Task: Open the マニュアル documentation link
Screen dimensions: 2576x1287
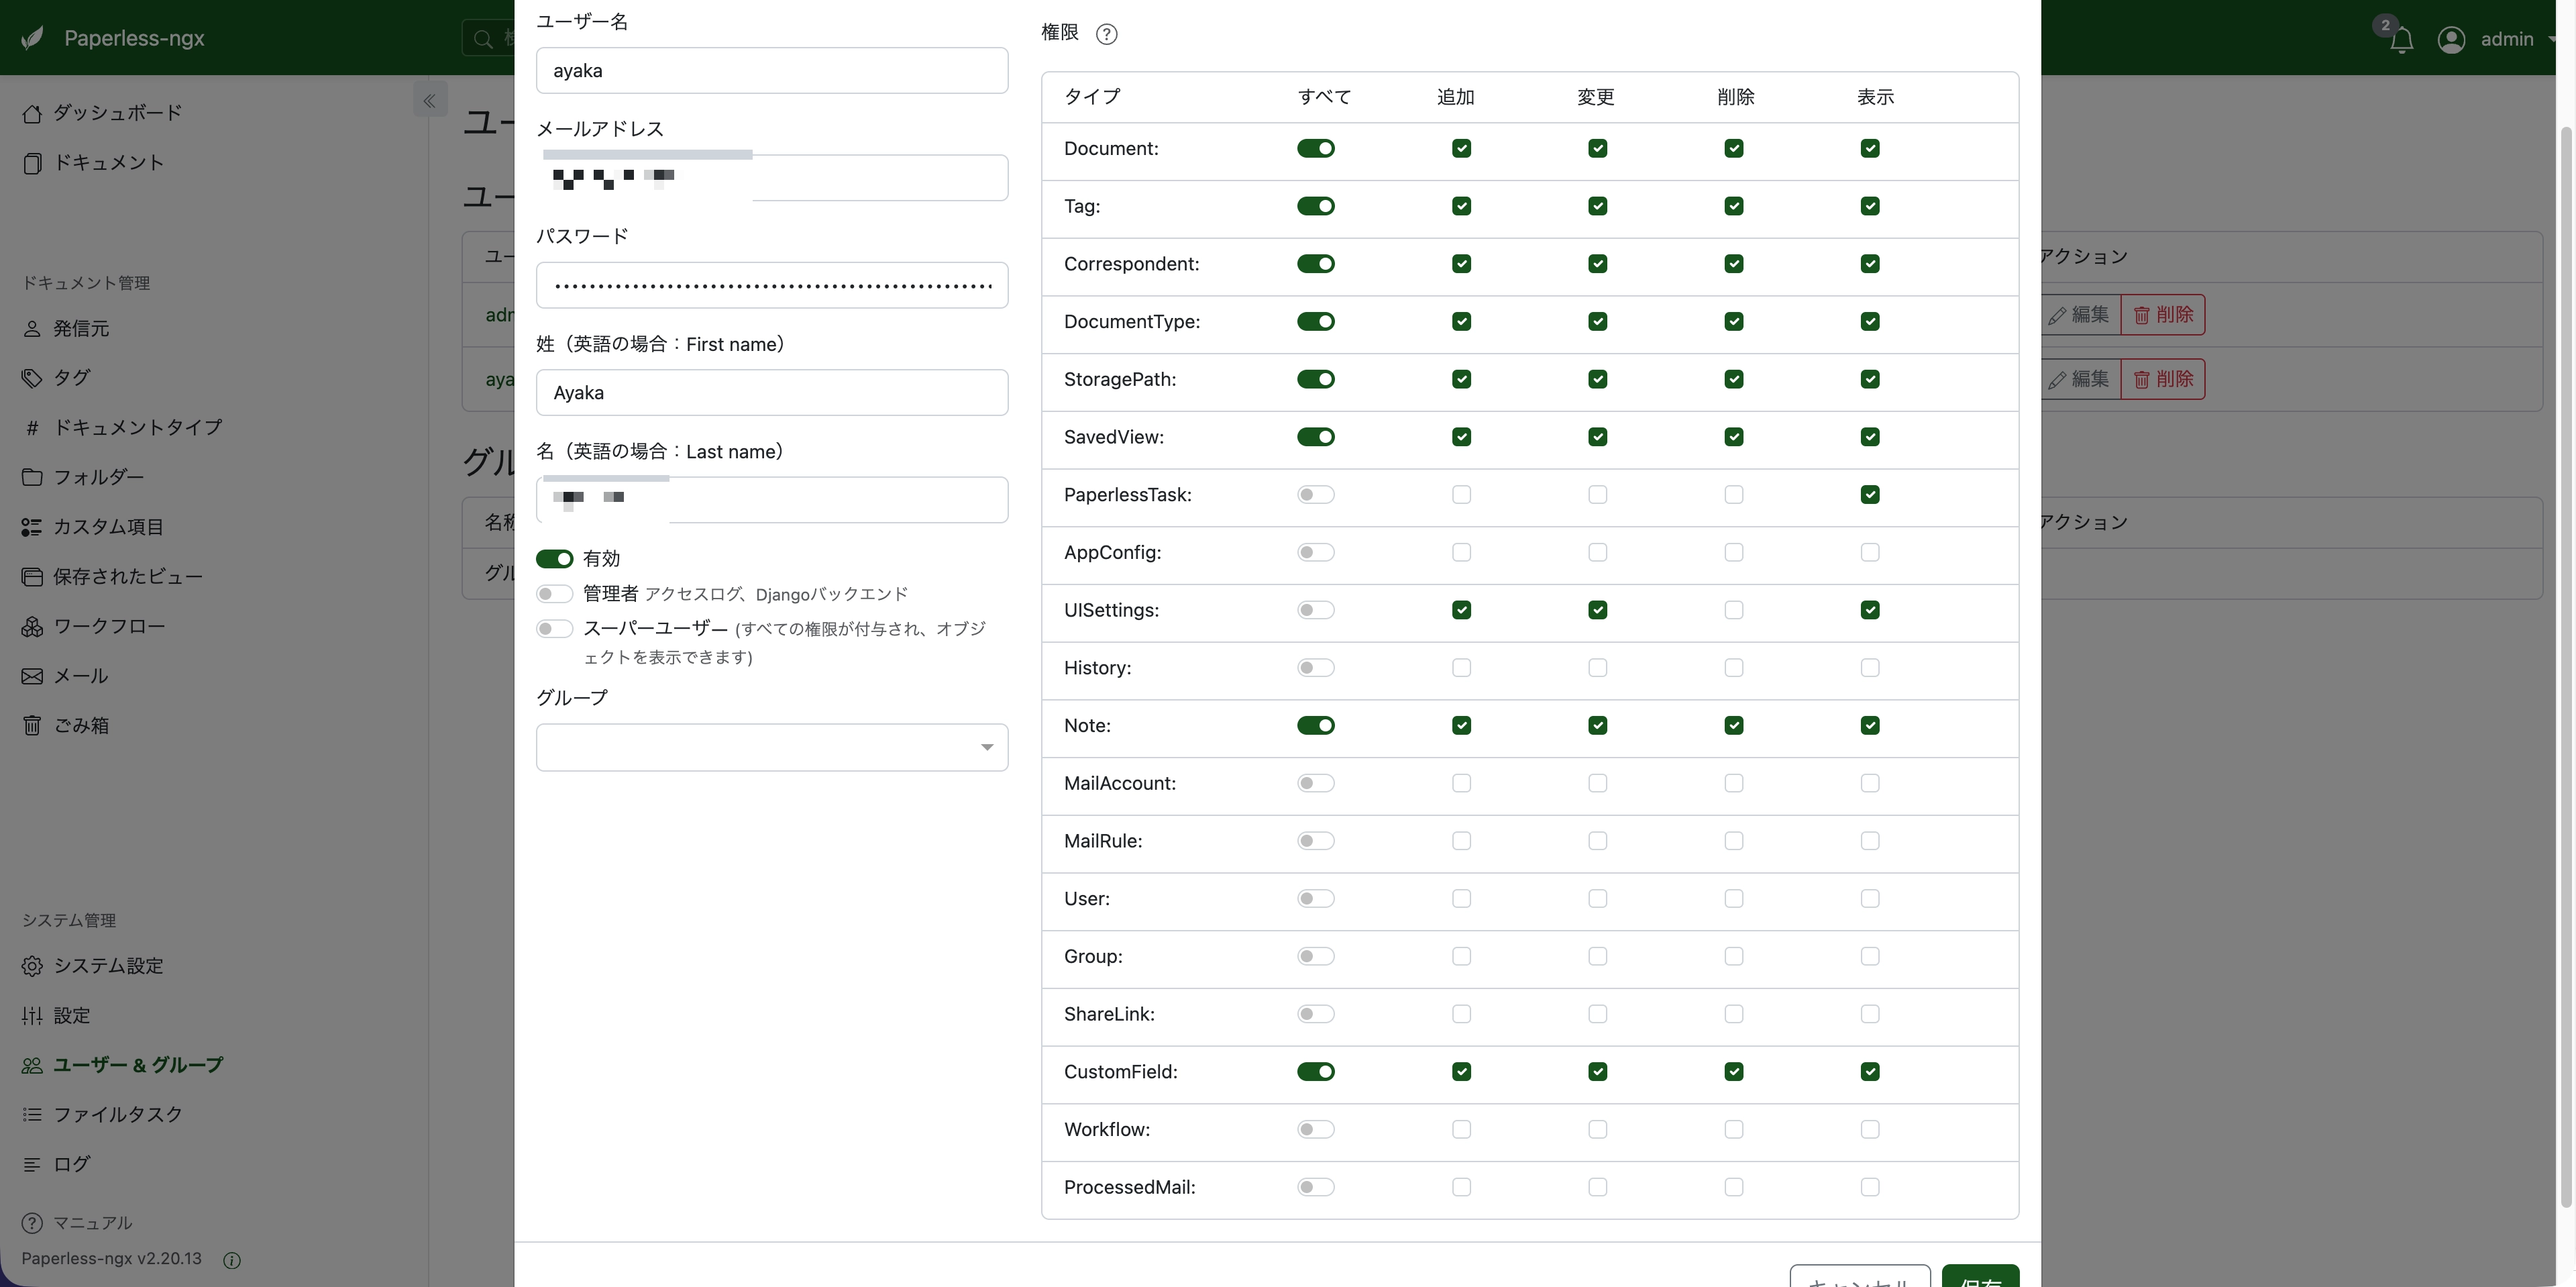Action: tap(92, 1223)
